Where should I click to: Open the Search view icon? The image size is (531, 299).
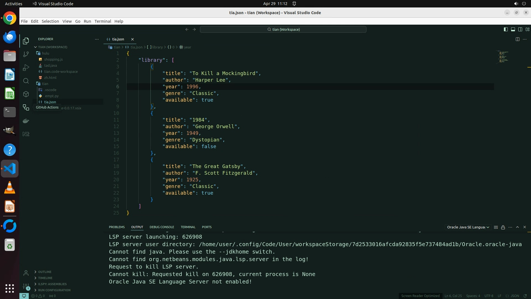[26, 81]
